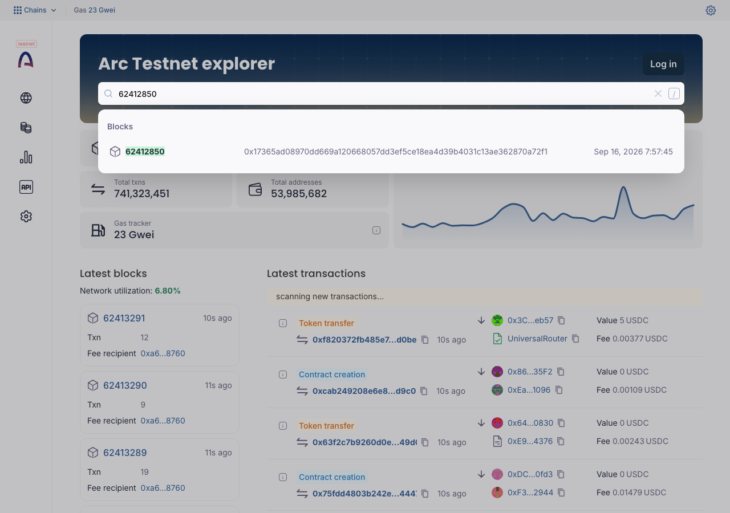Expand info for transaction 0x63f2c7b9260d0e

[283, 426]
